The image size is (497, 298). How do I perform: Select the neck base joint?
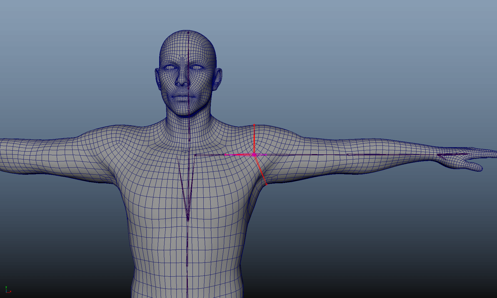[x=189, y=140]
